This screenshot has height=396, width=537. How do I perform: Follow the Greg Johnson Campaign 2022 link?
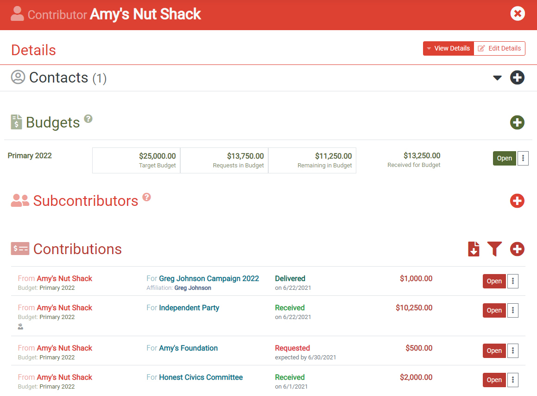pyautogui.click(x=208, y=279)
